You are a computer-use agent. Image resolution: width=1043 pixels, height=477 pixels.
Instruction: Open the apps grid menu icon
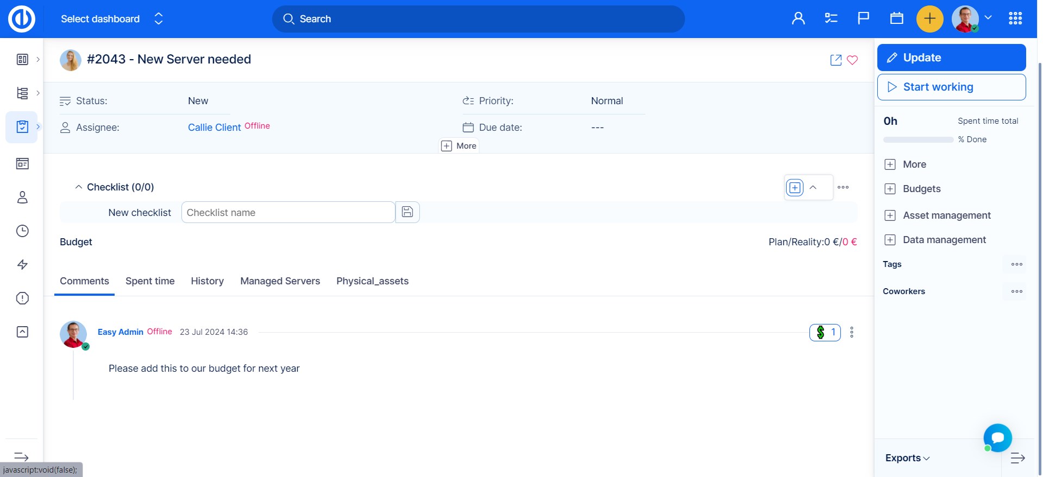[x=1015, y=18]
